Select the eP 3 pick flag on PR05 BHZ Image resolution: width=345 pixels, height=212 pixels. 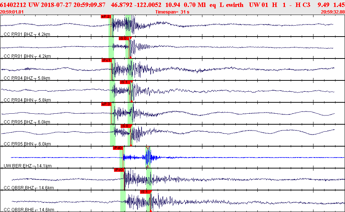pyautogui.click(x=106, y=104)
